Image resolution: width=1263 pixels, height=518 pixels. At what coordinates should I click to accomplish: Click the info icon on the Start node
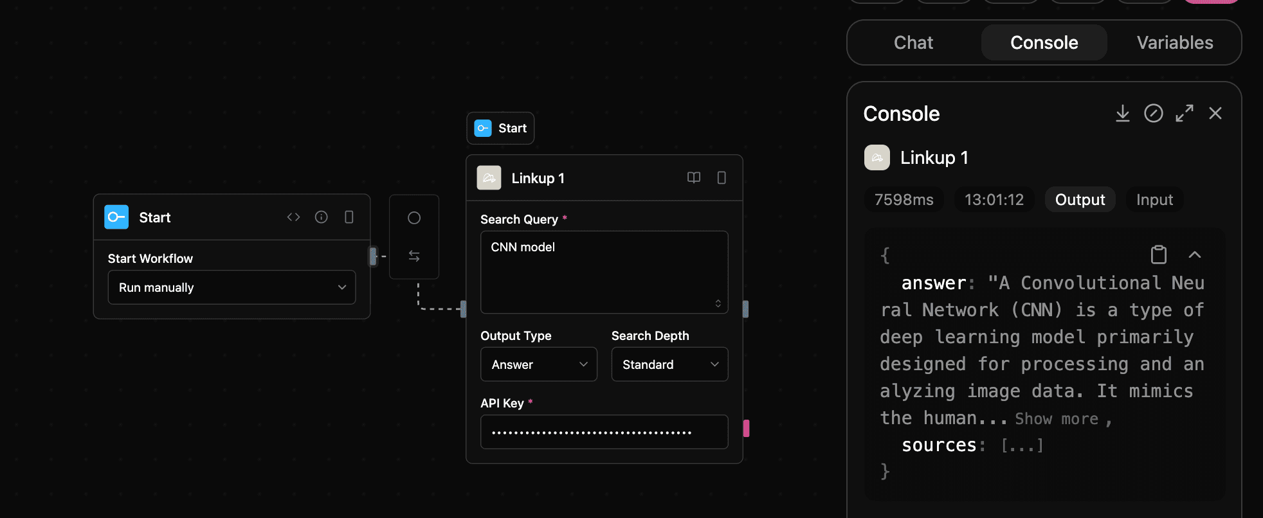[x=322, y=217]
